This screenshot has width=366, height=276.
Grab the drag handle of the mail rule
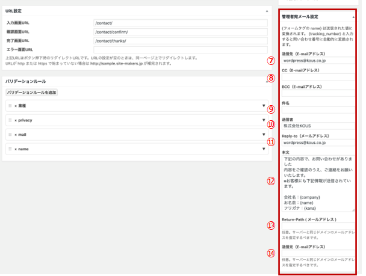pyautogui.click(x=10, y=134)
